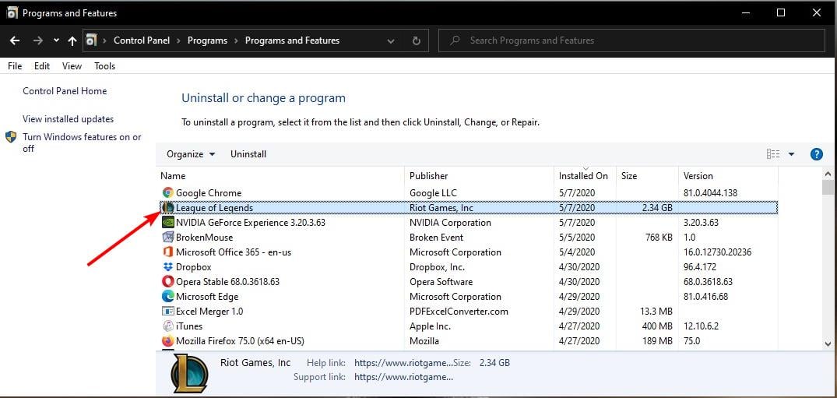The image size is (837, 398).
Task: Open the Help question mark icon
Action: [x=817, y=154]
